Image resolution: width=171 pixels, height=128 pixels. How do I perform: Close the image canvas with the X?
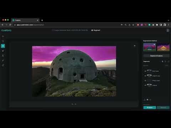(135, 46)
